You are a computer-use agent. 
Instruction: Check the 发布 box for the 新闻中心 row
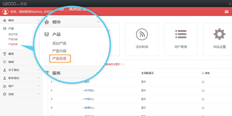point(203,108)
